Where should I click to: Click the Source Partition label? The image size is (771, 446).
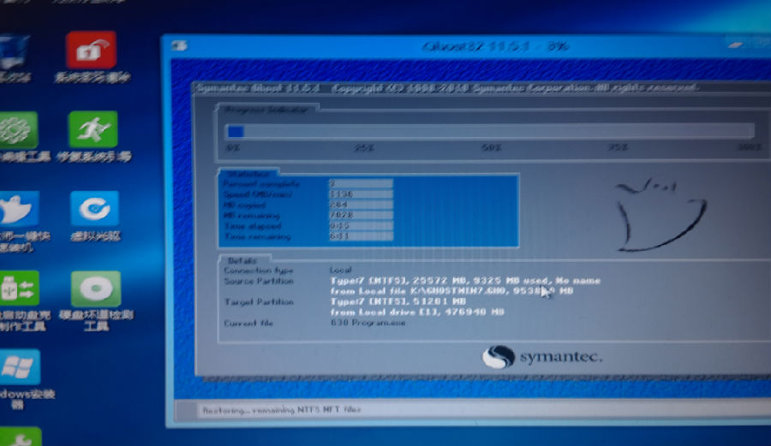(x=259, y=281)
